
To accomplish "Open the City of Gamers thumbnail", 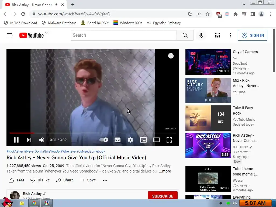I will [x=208, y=62].
